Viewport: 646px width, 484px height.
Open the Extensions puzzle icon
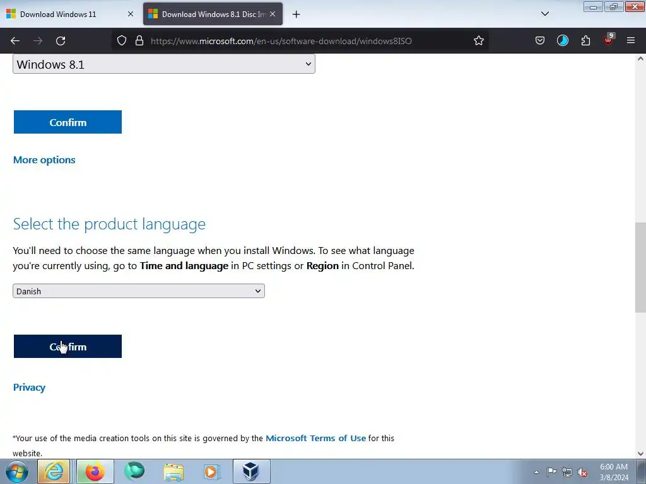585,40
